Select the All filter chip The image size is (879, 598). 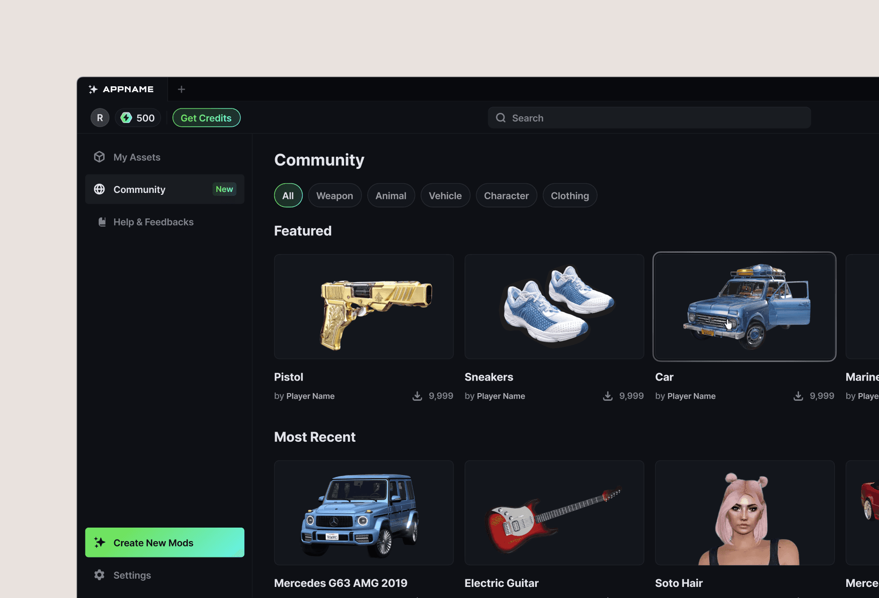point(288,195)
